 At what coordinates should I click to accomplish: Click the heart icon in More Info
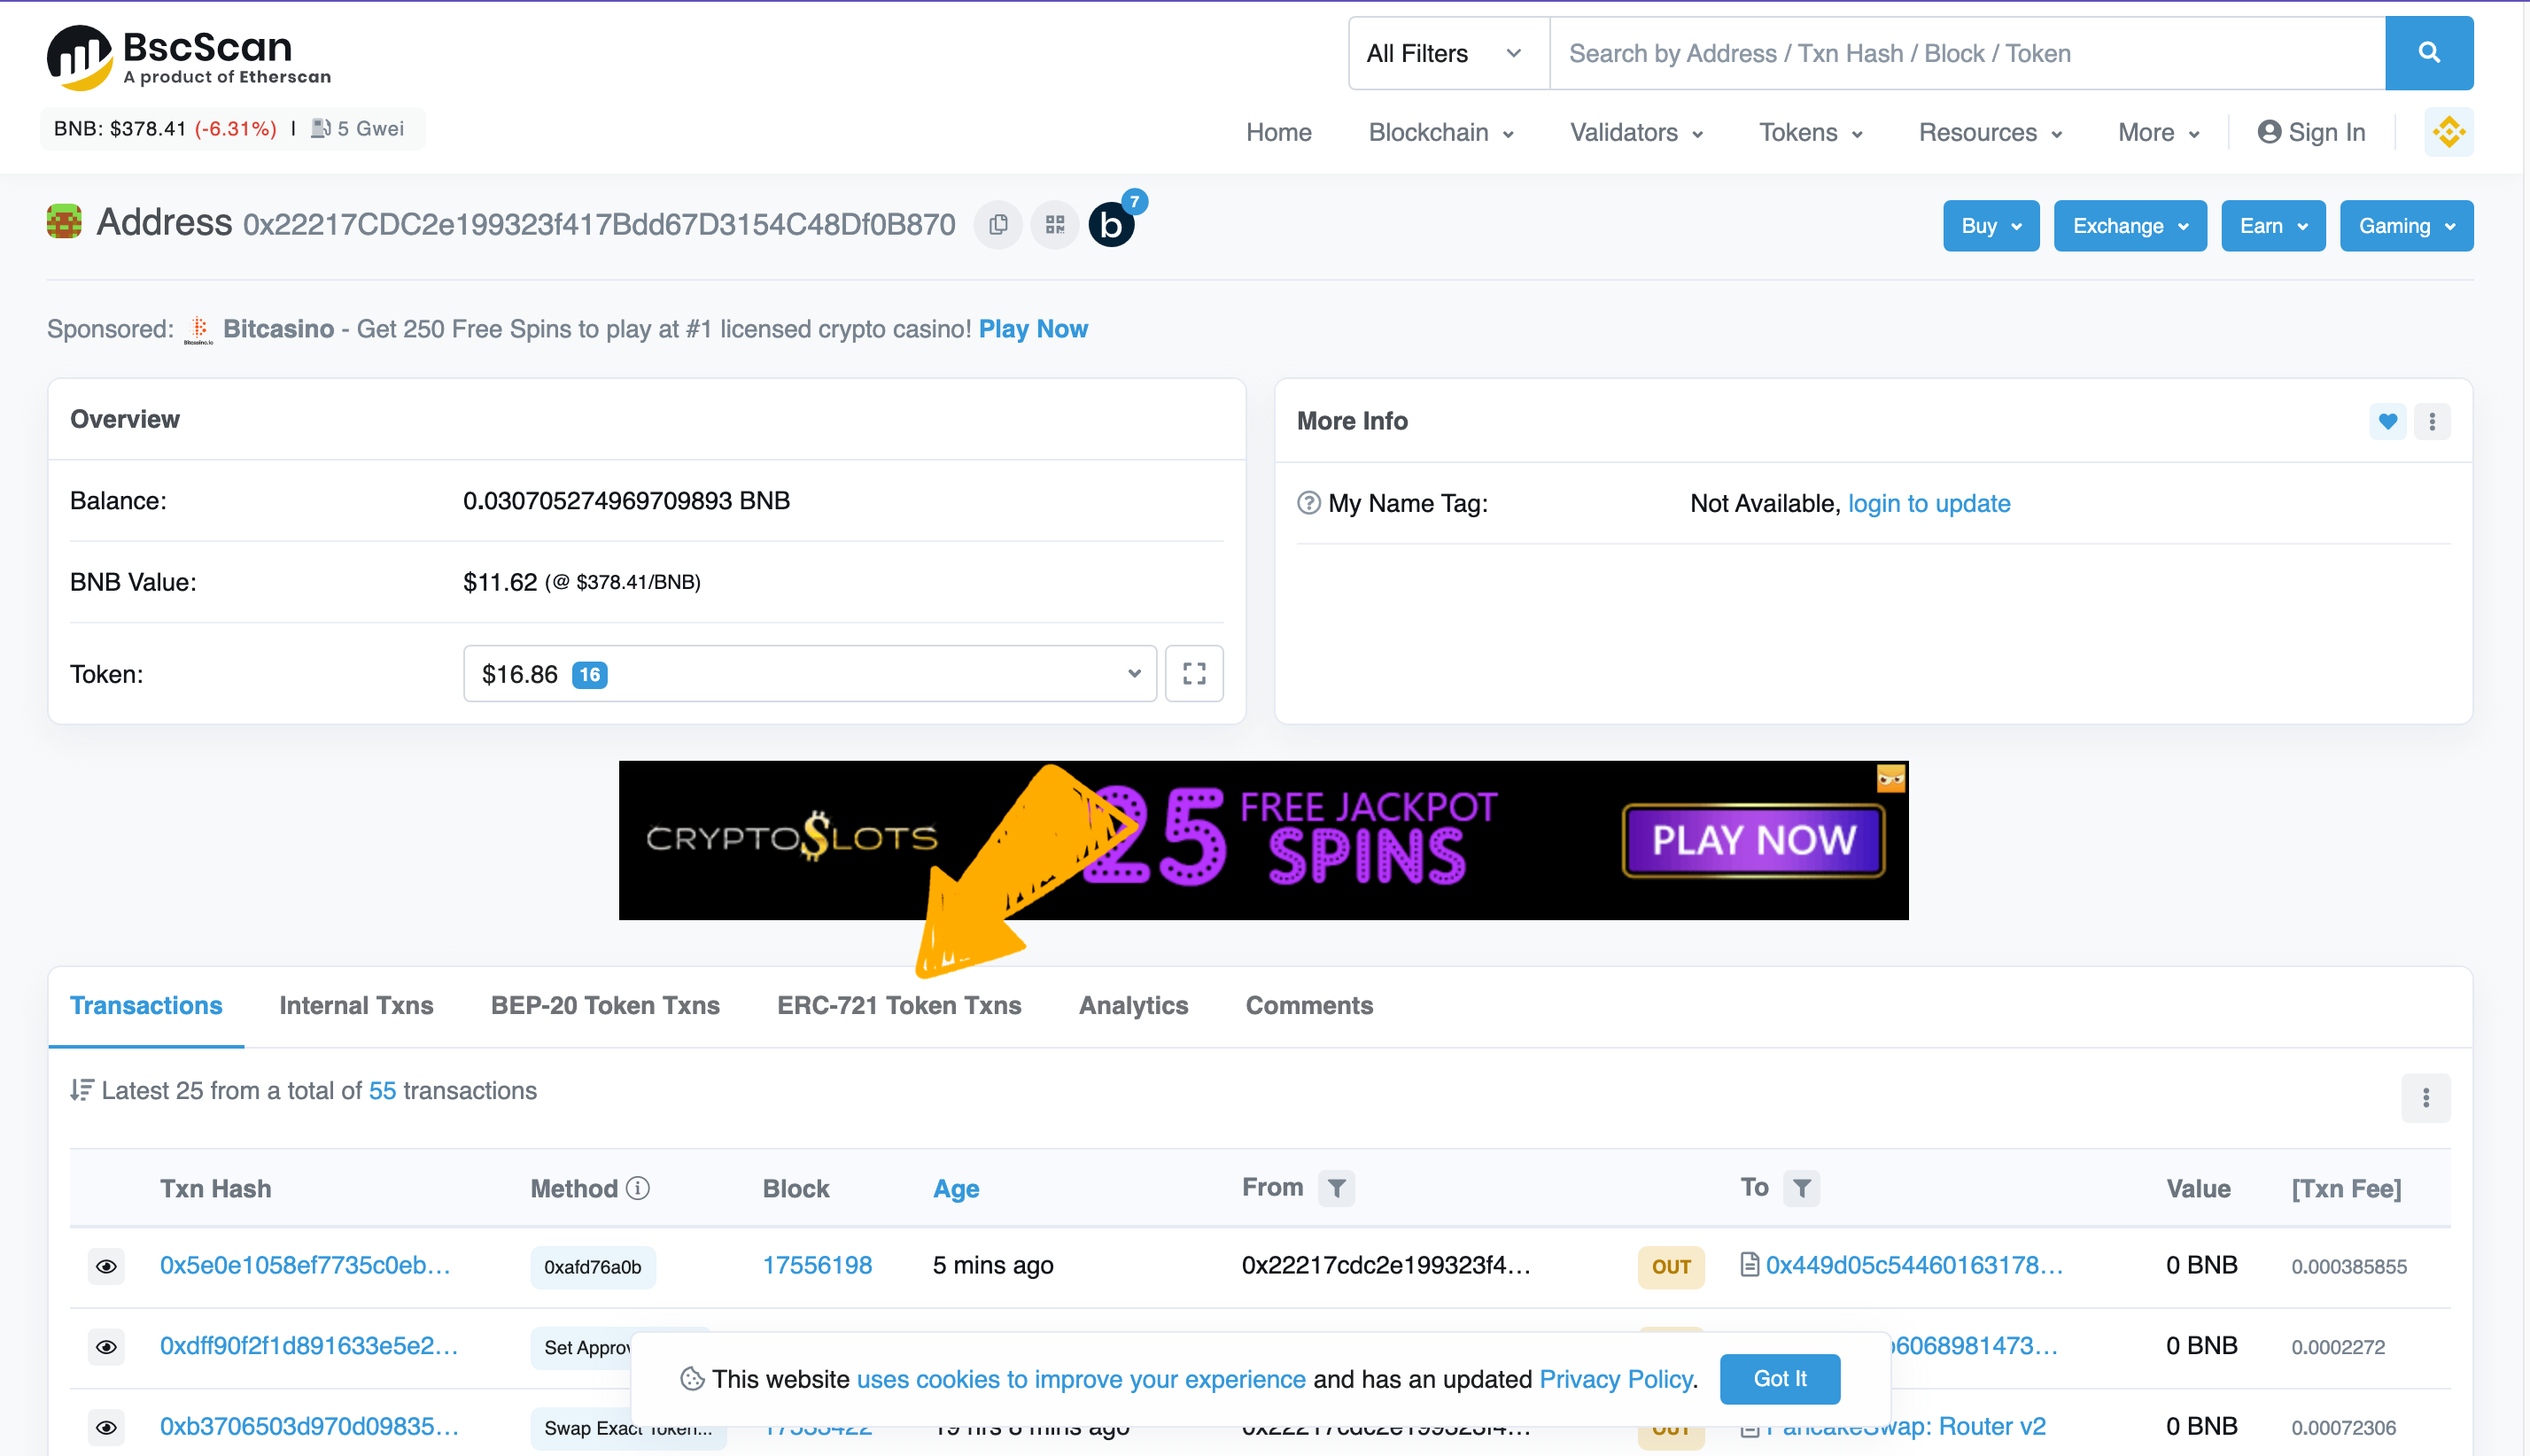tap(2387, 422)
